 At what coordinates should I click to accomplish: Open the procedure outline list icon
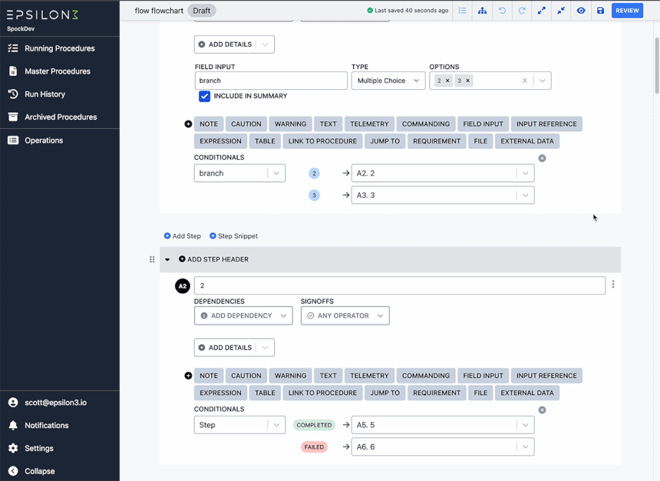point(462,10)
